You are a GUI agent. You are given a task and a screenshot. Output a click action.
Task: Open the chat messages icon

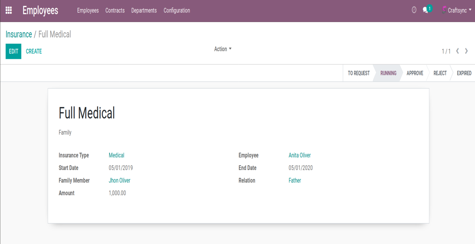pyautogui.click(x=426, y=10)
